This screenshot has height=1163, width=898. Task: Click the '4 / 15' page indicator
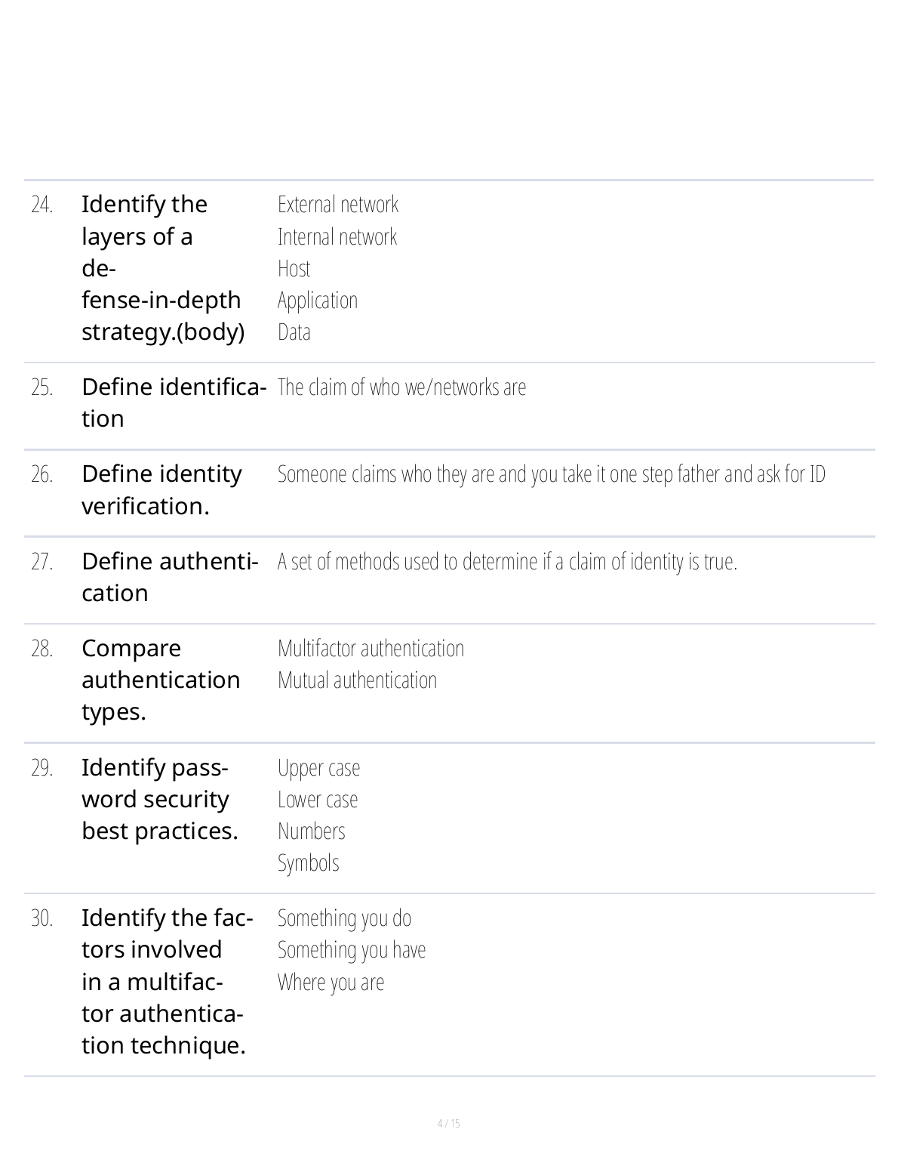pos(449,1124)
